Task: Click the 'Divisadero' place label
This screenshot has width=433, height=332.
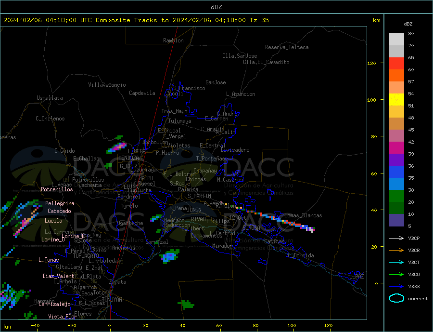Action: coord(235,150)
